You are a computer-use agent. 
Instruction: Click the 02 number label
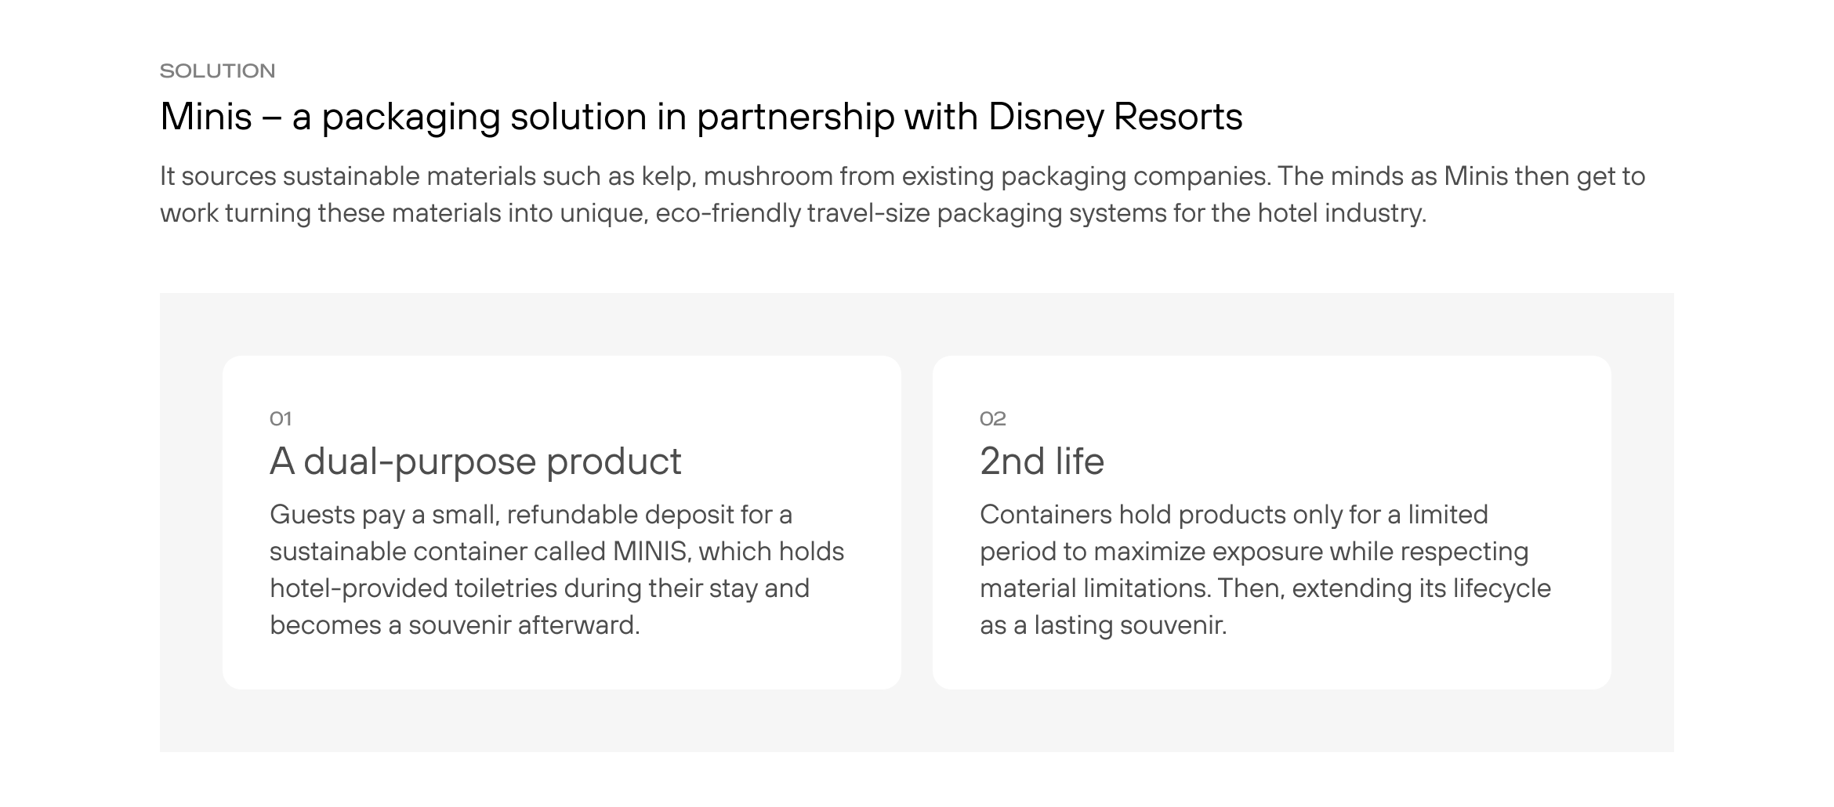992,419
